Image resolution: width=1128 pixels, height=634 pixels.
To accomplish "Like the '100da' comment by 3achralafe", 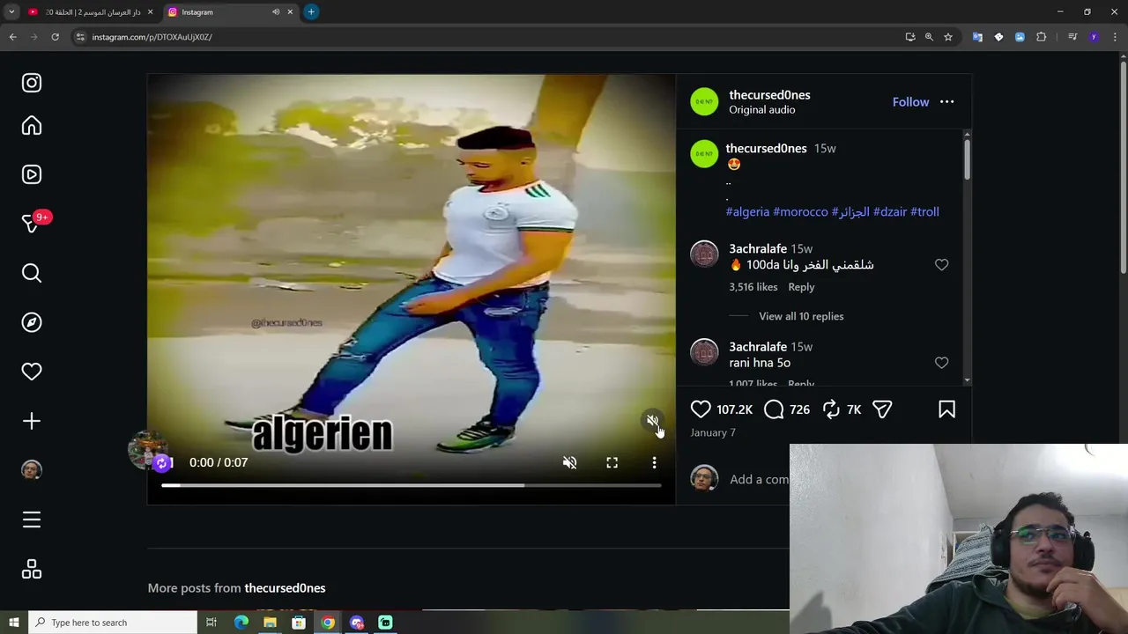I will click(x=941, y=265).
